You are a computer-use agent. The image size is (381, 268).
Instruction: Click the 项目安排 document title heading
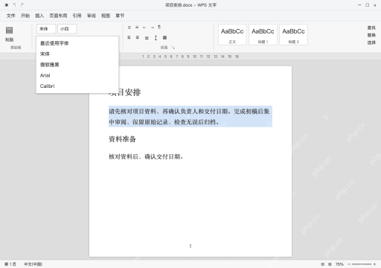125,92
